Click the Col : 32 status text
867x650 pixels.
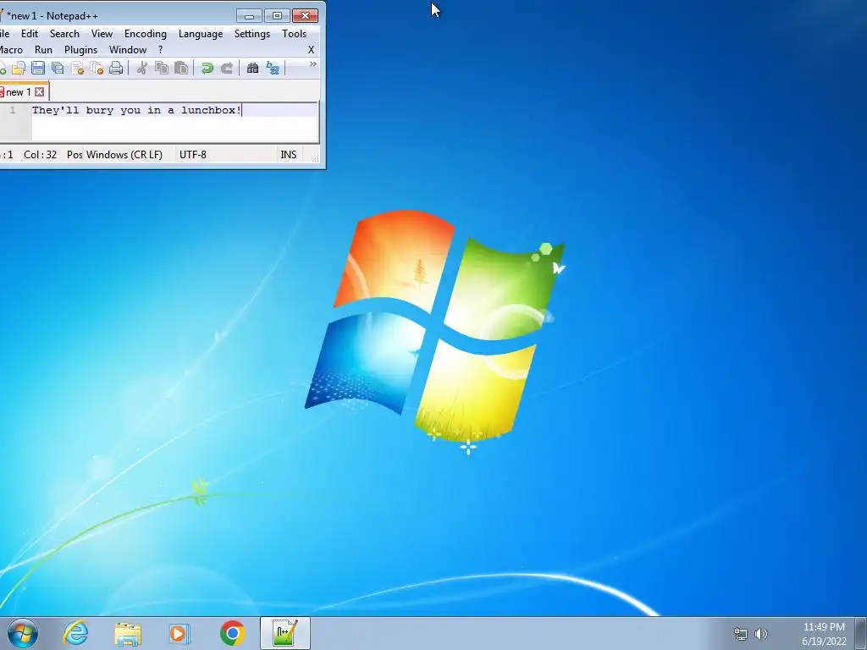point(41,155)
